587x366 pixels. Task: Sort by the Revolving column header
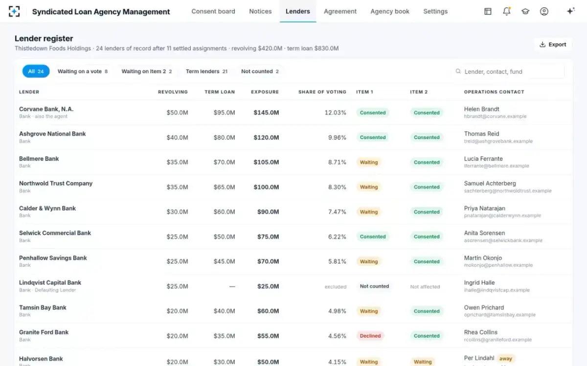(173, 92)
